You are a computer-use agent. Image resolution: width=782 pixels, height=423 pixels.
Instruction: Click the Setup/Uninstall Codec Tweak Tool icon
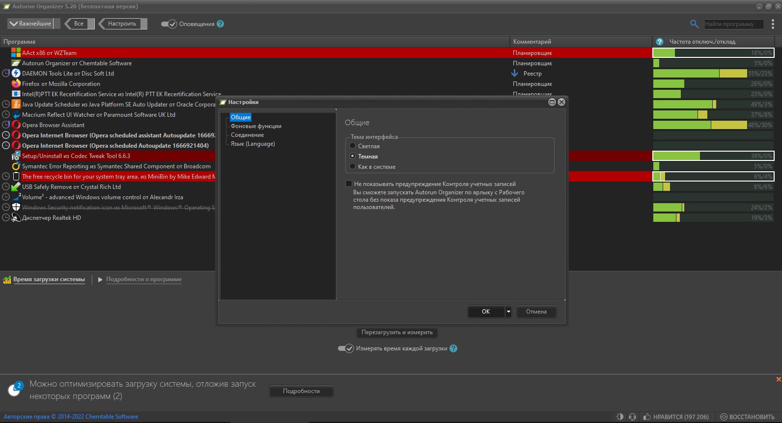click(16, 156)
